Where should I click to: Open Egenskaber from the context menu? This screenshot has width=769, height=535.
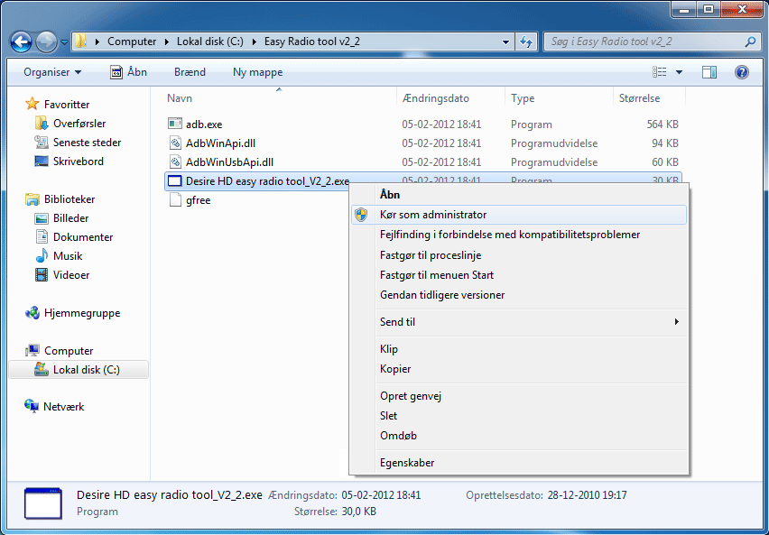[519, 463]
